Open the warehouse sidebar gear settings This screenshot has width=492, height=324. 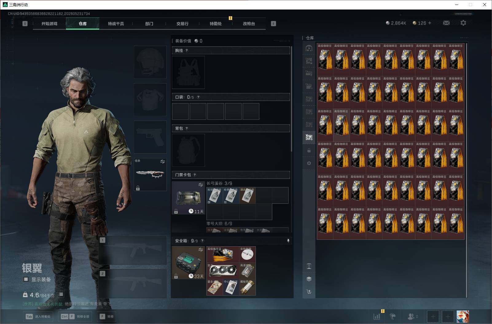click(309, 163)
